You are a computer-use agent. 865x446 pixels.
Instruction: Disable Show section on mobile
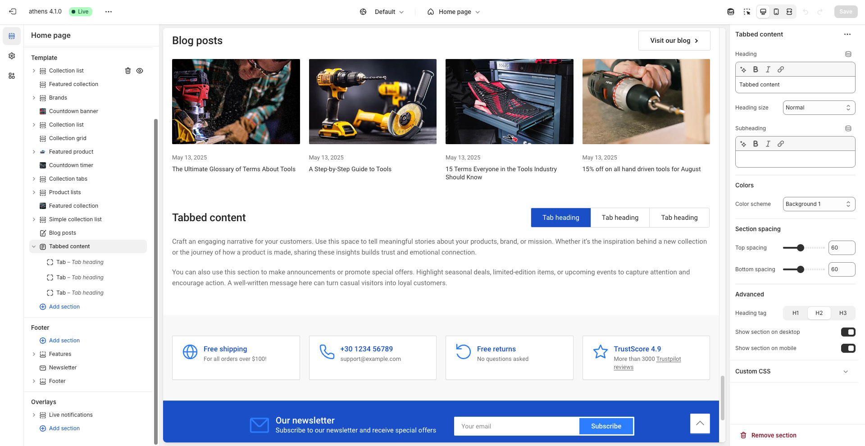point(848,348)
